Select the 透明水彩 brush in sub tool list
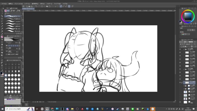This screenshot has width=197, height=111. point(12,26)
